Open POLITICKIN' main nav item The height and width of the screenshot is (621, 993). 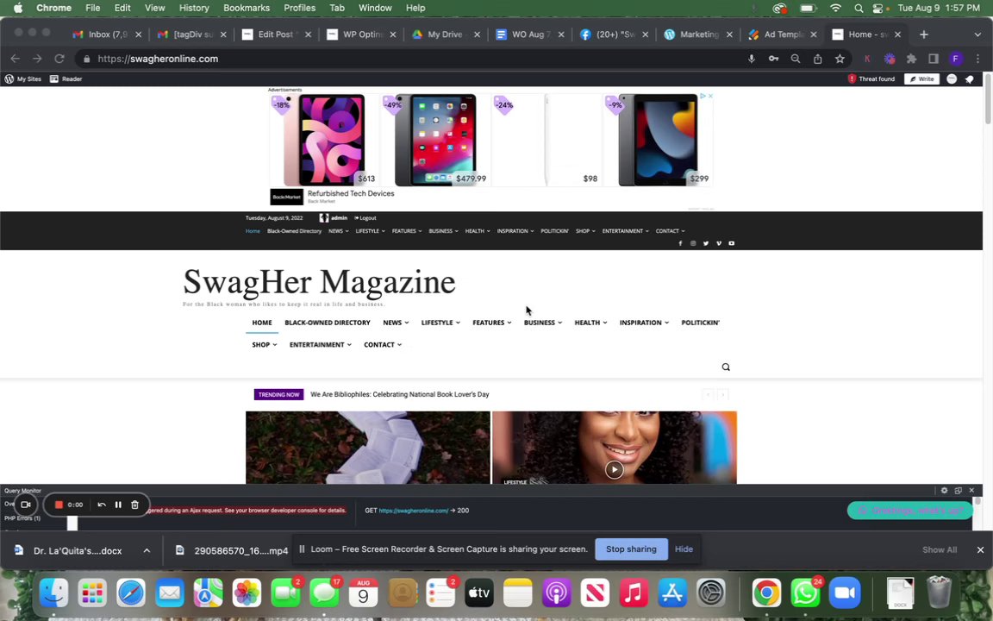(x=701, y=323)
